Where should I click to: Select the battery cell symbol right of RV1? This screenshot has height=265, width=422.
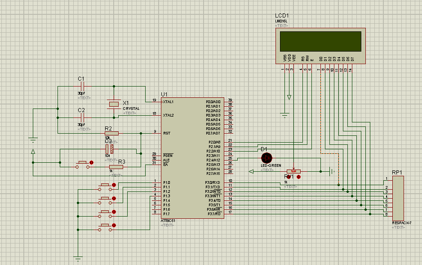tap(332, 171)
